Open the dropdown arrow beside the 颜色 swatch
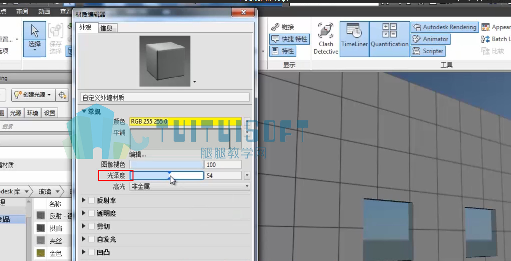The width and height of the screenshot is (511, 261). 247,121
